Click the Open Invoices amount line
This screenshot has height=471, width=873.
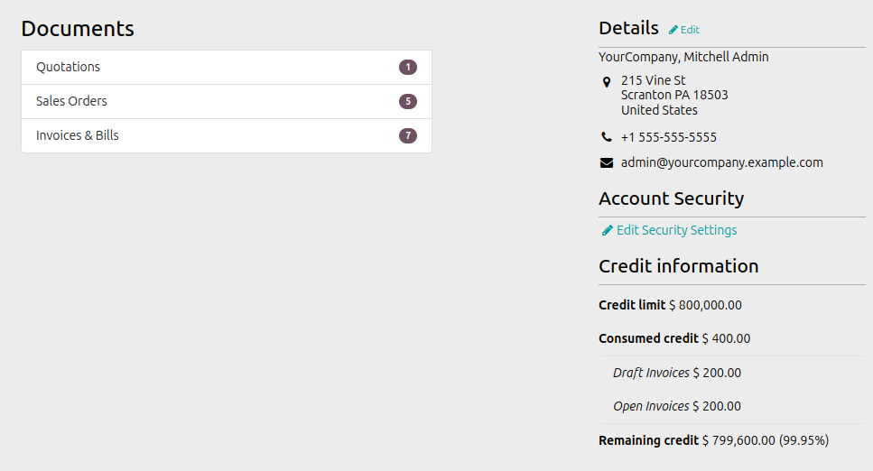point(677,406)
